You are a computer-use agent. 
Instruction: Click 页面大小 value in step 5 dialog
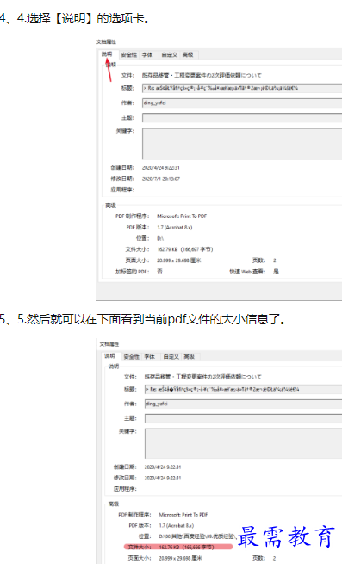point(180,558)
